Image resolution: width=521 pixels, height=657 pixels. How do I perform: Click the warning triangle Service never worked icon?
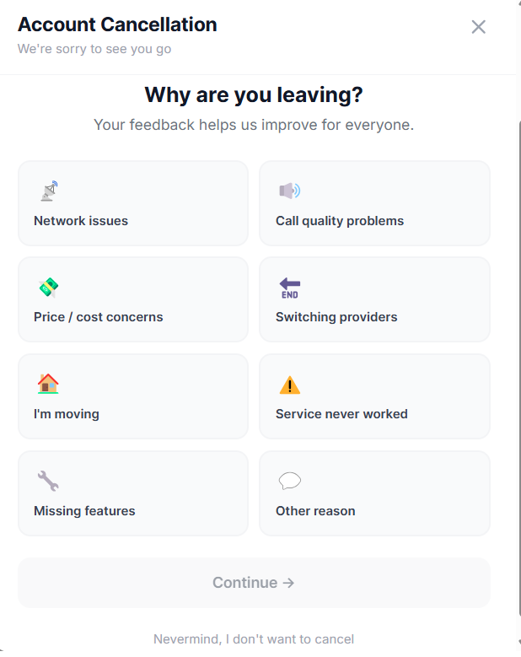(x=290, y=385)
